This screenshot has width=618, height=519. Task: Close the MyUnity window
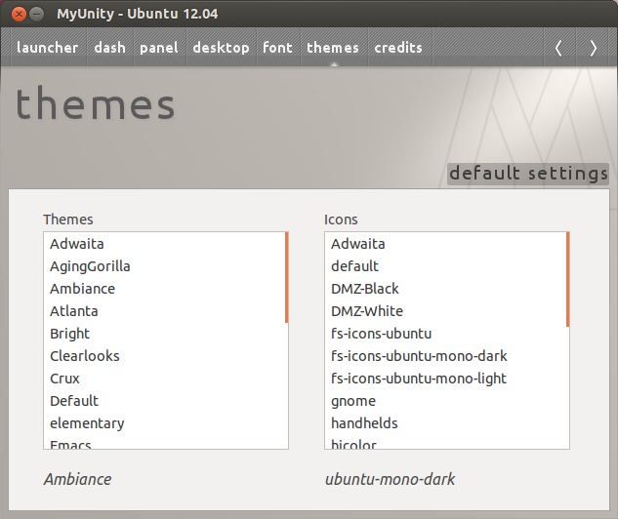pyautogui.click(x=19, y=15)
